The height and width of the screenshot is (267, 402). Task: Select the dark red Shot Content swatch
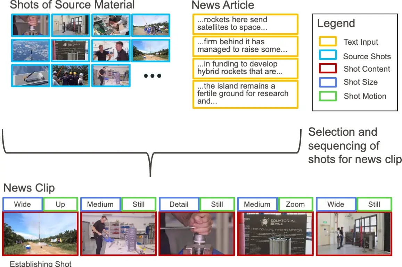(x=328, y=69)
